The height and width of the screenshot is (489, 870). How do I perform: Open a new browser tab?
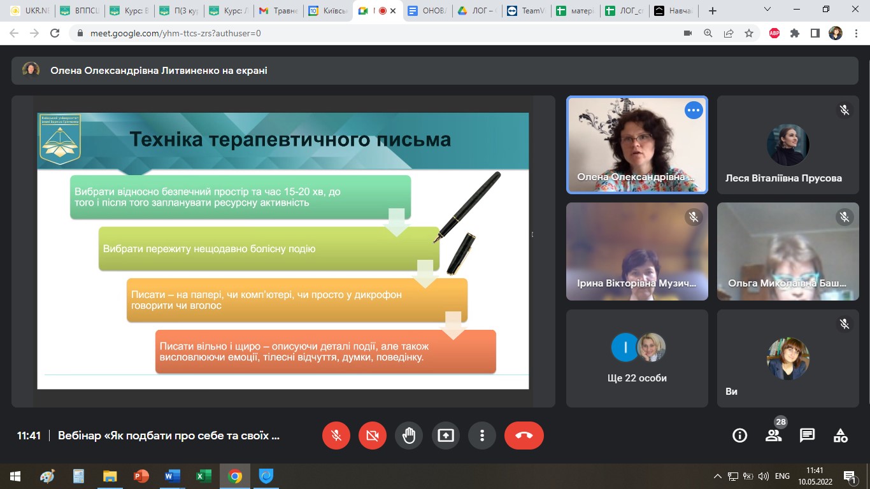pyautogui.click(x=713, y=11)
